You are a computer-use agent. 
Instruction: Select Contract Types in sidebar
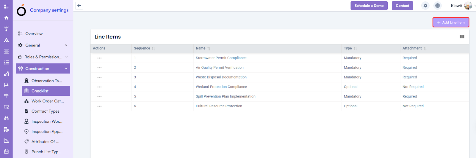[46, 111]
